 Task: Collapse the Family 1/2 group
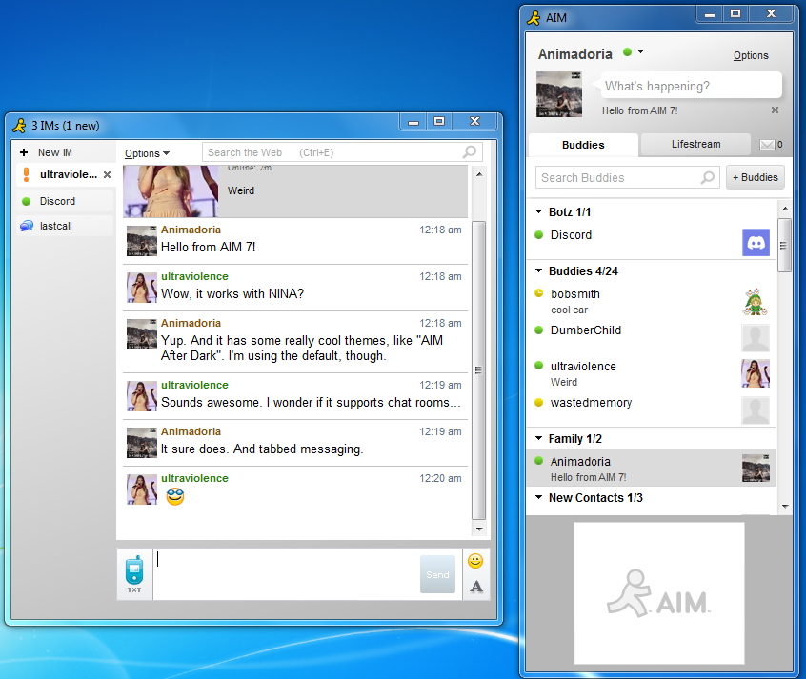(538, 438)
